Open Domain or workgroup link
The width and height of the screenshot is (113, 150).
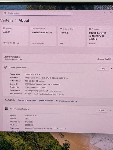27,100
